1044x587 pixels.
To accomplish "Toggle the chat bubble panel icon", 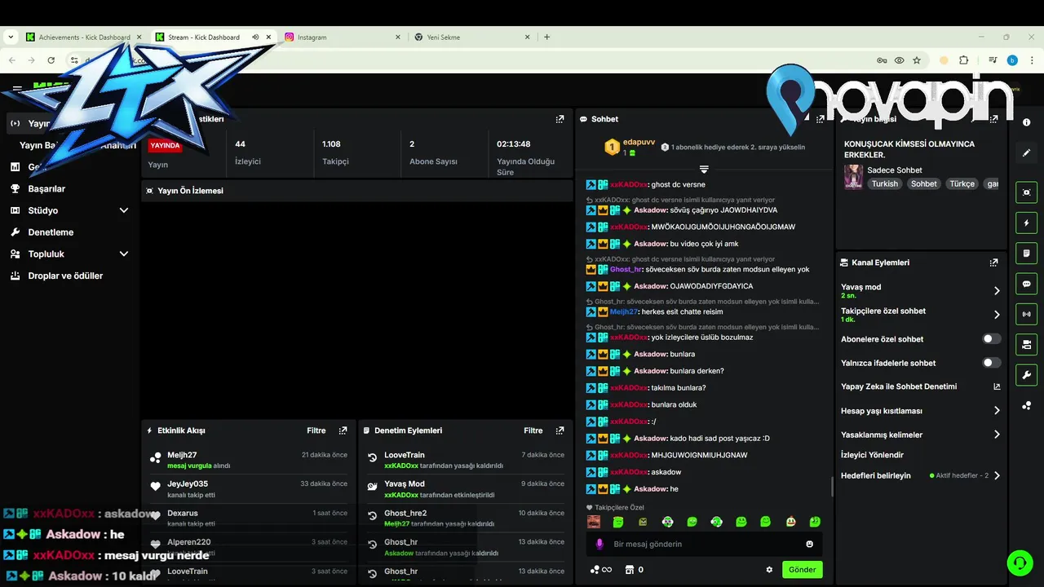I will coord(1026,284).
